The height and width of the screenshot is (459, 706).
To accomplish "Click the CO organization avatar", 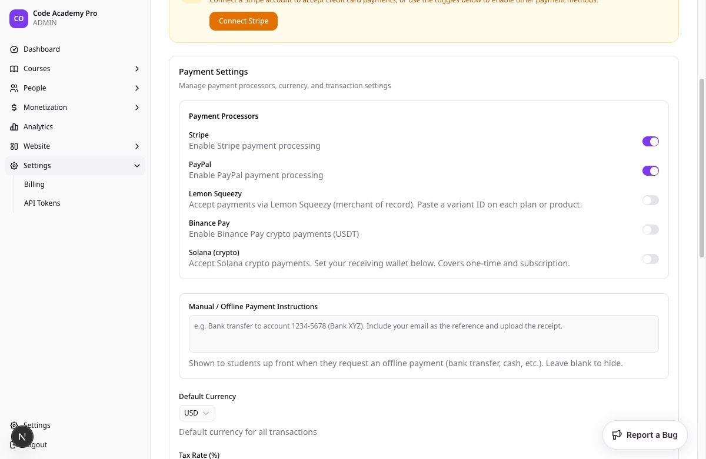I will point(19,19).
